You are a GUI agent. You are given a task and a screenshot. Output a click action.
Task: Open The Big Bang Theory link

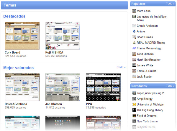click(x=150, y=110)
